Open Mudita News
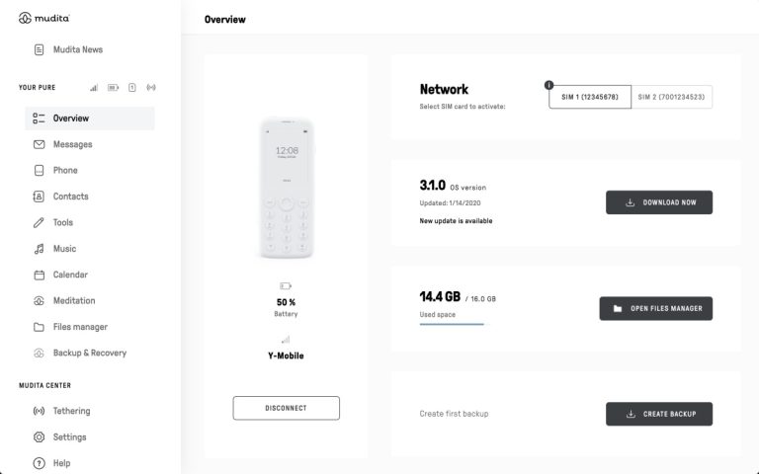Image resolution: width=759 pixels, height=474 pixels. [x=77, y=49]
